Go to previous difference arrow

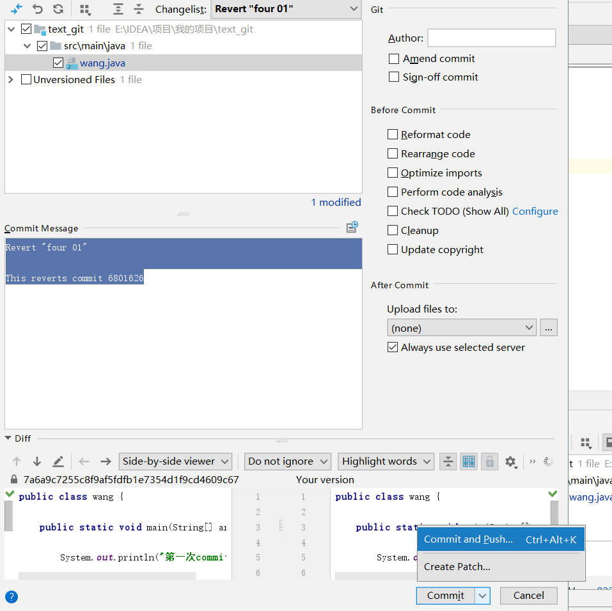point(17,461)
